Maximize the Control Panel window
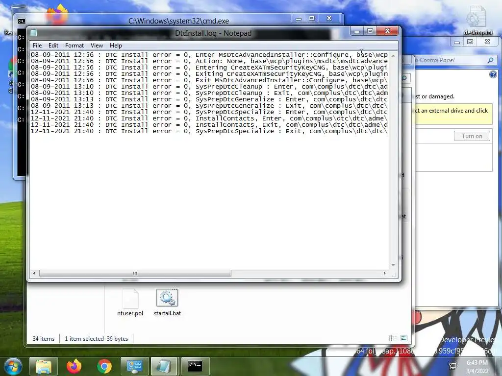Image resolution: width=502 pixels, height=376 pixels. click(x=470, y=42)
